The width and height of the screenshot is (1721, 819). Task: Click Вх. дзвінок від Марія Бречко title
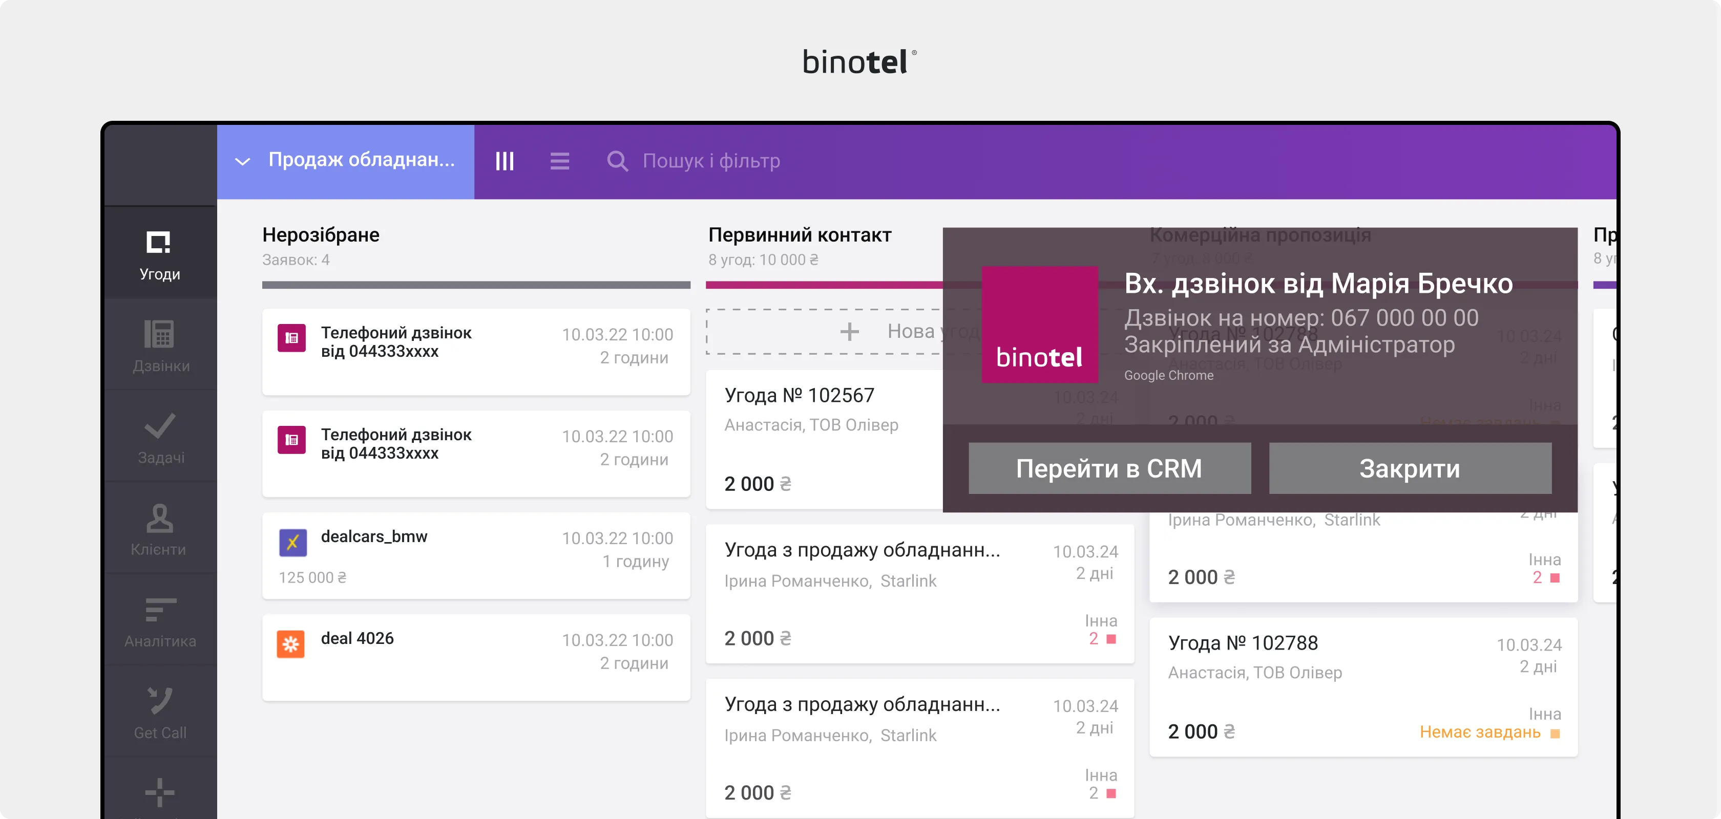(x=1318, y=284)
